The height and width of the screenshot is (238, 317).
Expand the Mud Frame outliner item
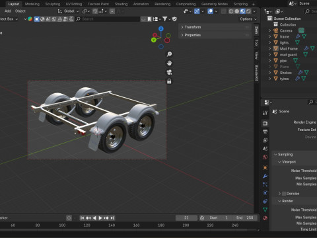(270, 48)
